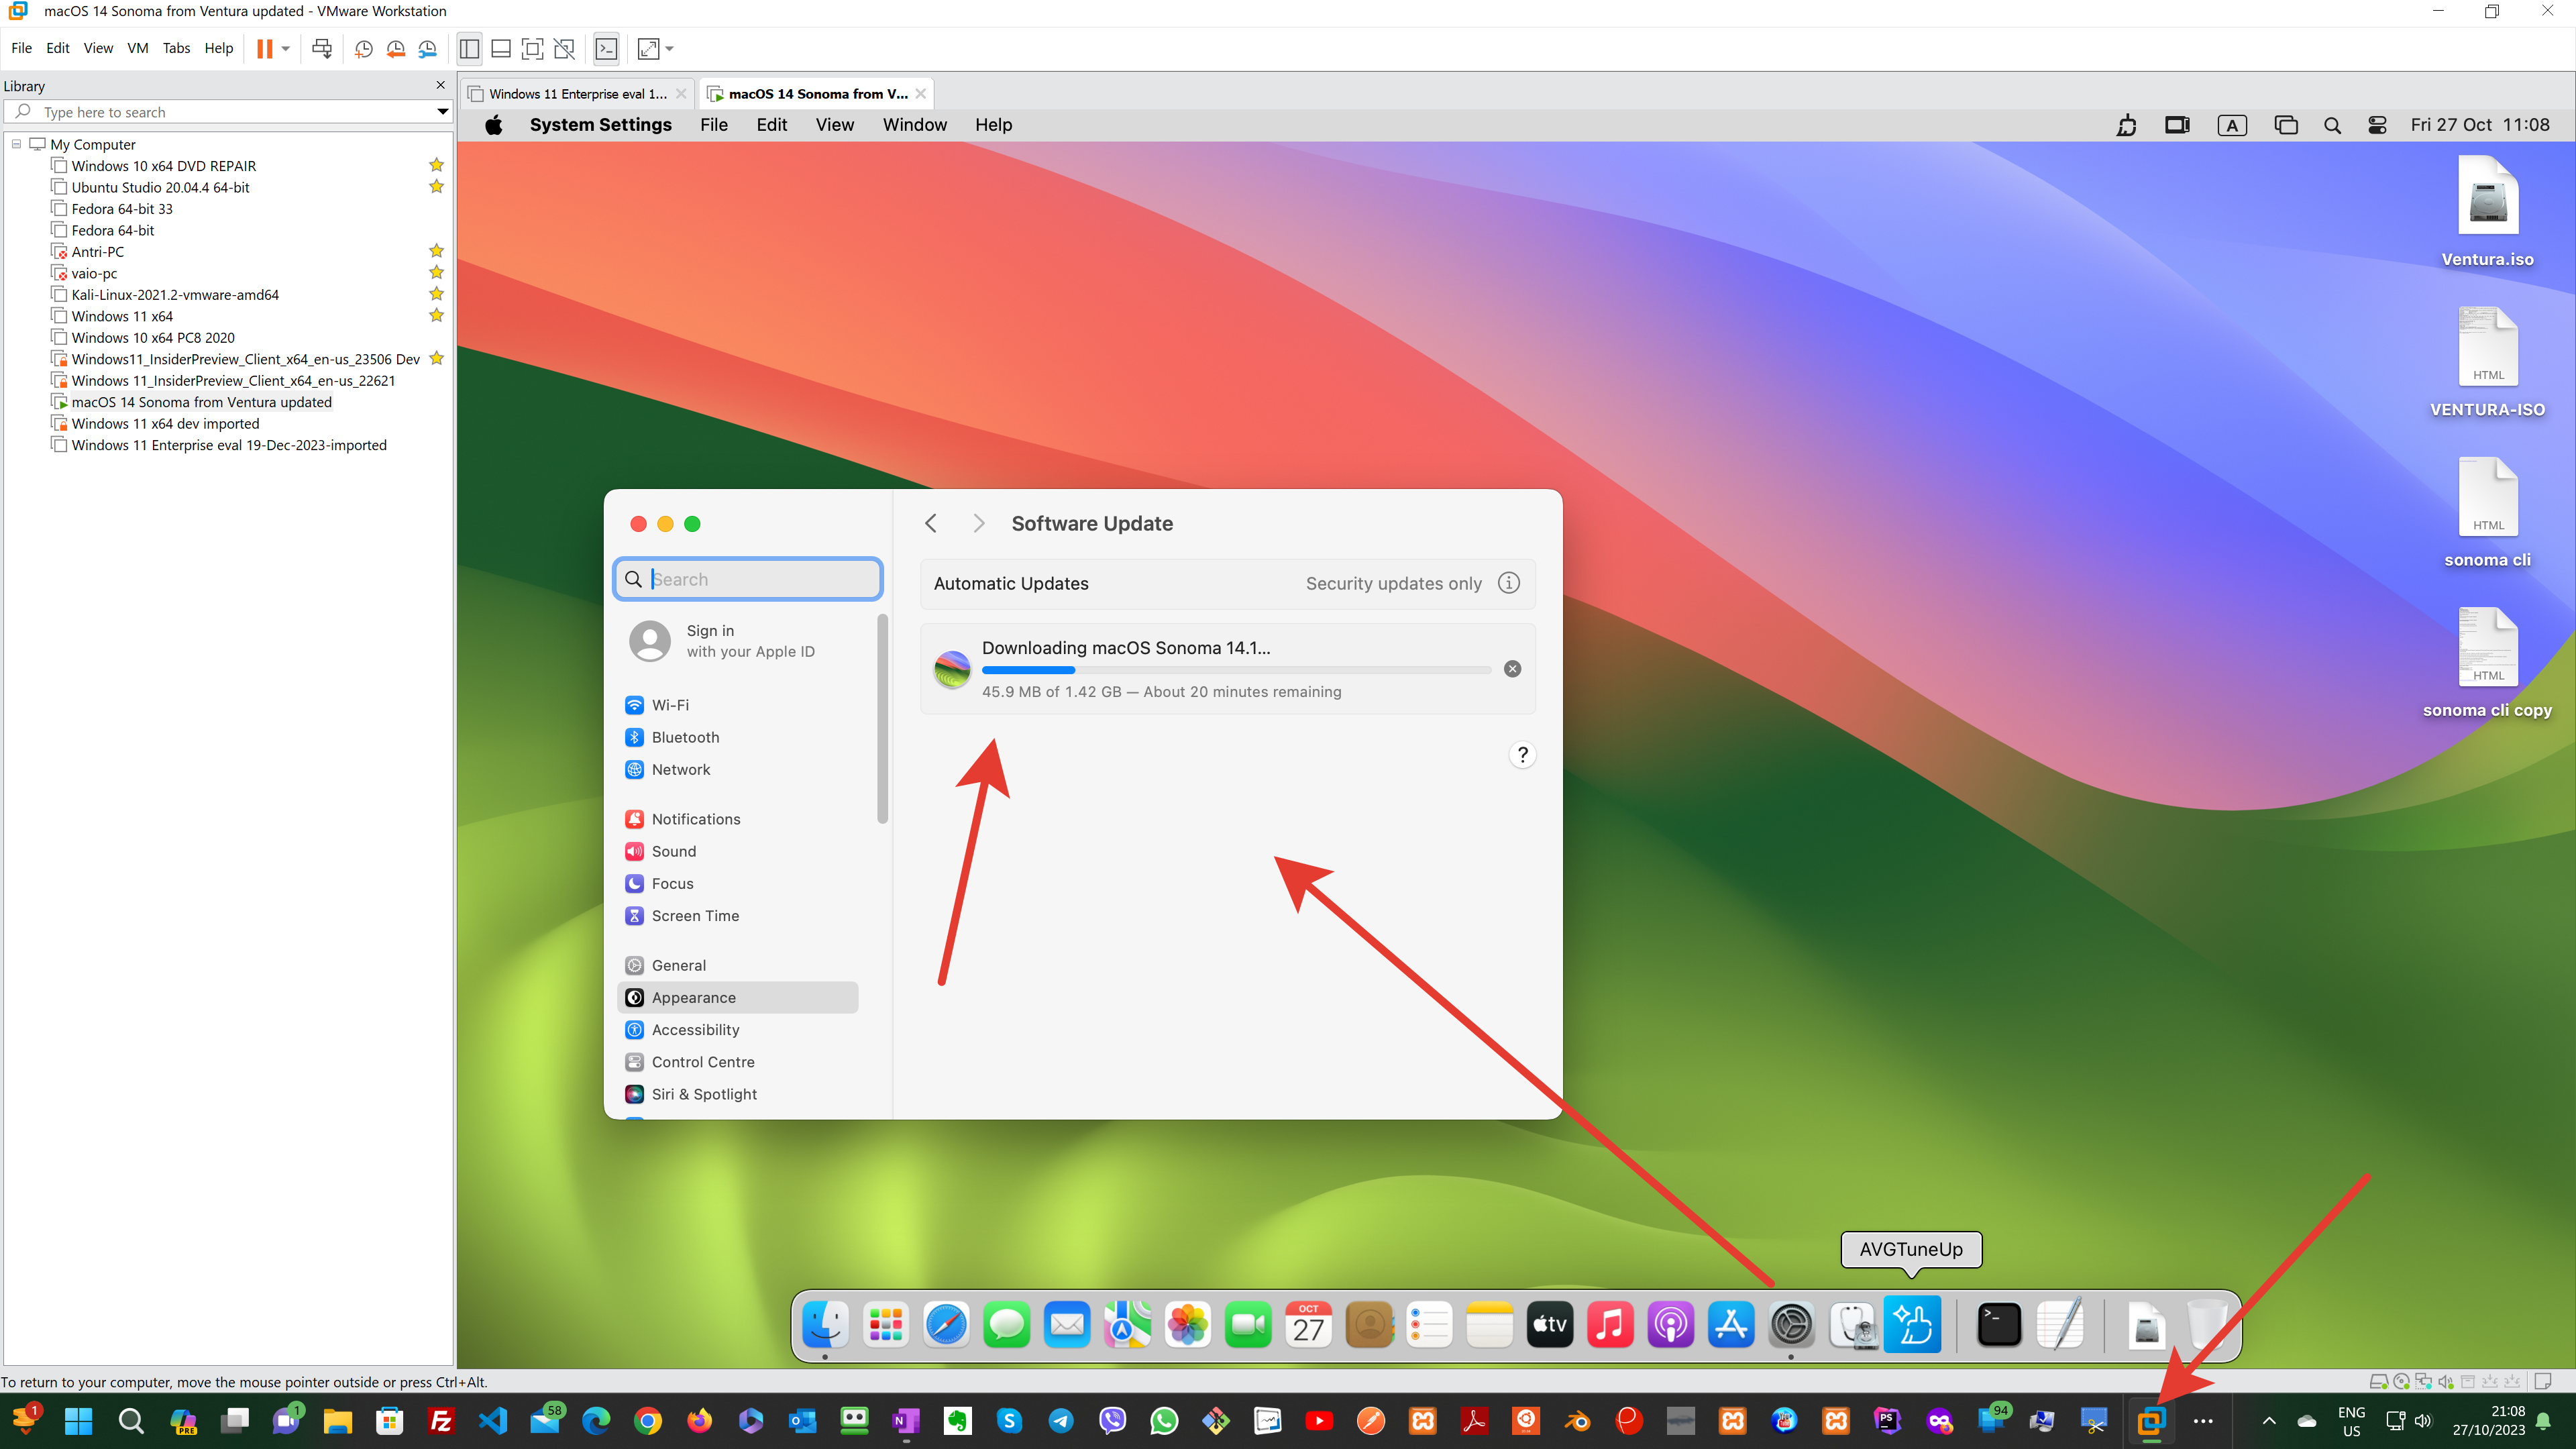Open the library search dropdown arrow
The width and height of the screenshot is (2576, 1449).
pos(442,112)
